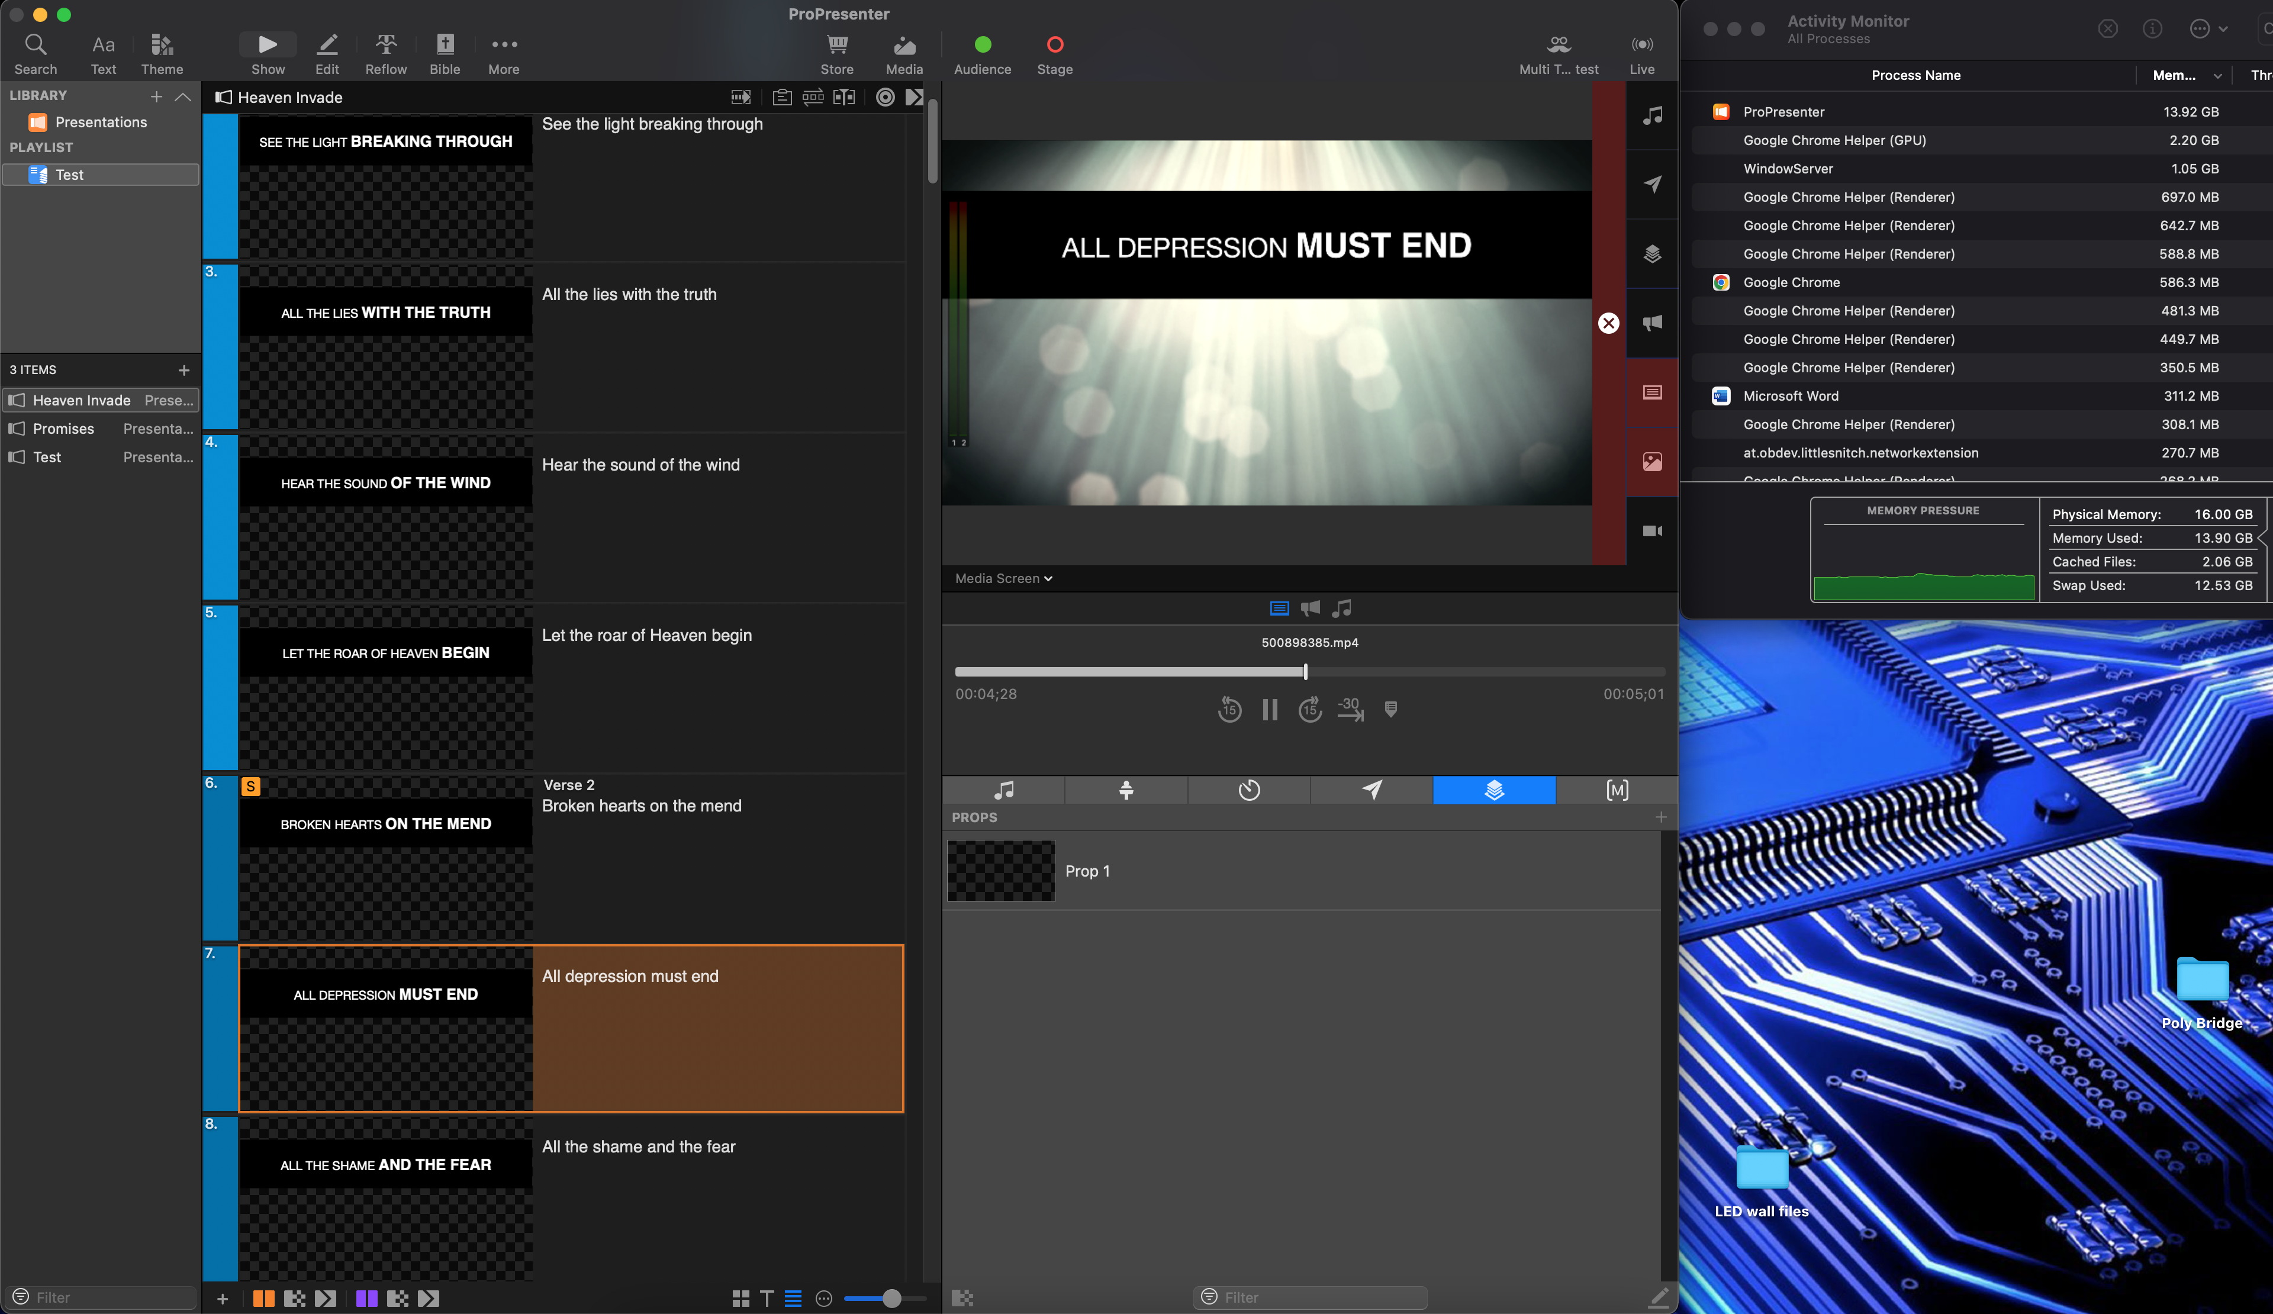Pause the playing 500898385.mp4 video
Viewport: 2273px width, 1314px height.
click(x=1270, y=710)
